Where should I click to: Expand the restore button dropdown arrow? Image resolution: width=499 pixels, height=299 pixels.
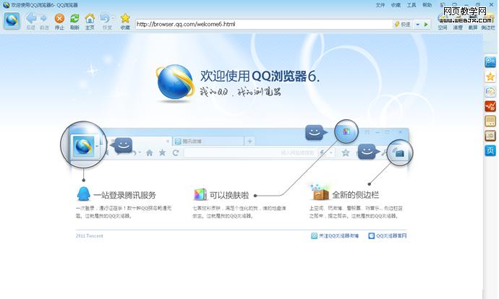pyautogui.click(x=114, y=19)
